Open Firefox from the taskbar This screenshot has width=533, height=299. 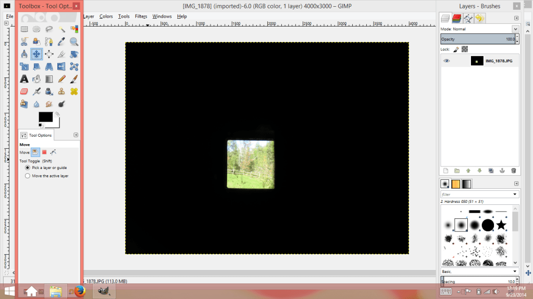click(79, 291)
